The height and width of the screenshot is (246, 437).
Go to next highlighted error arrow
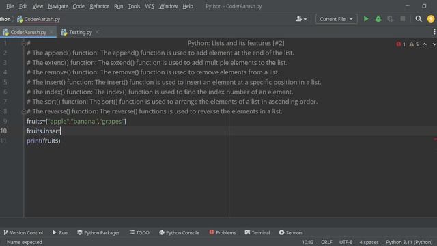434,44
